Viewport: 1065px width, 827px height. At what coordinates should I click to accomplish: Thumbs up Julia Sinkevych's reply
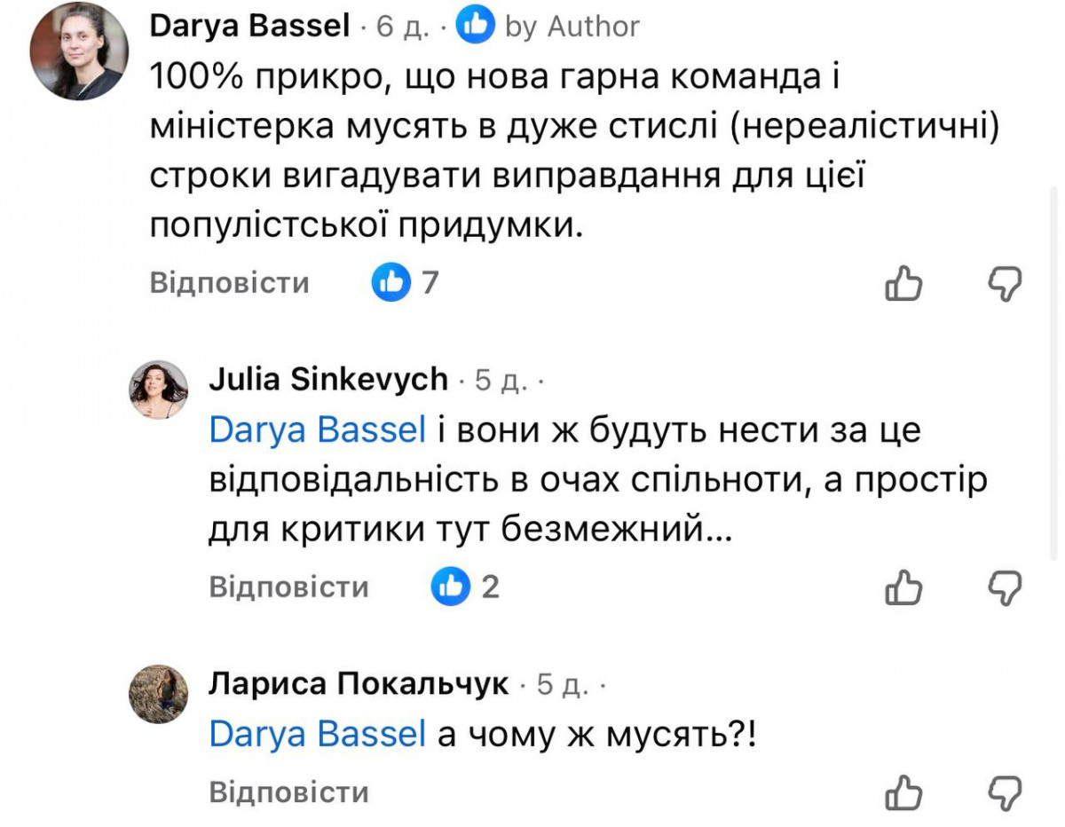click(x=904, y=587)
